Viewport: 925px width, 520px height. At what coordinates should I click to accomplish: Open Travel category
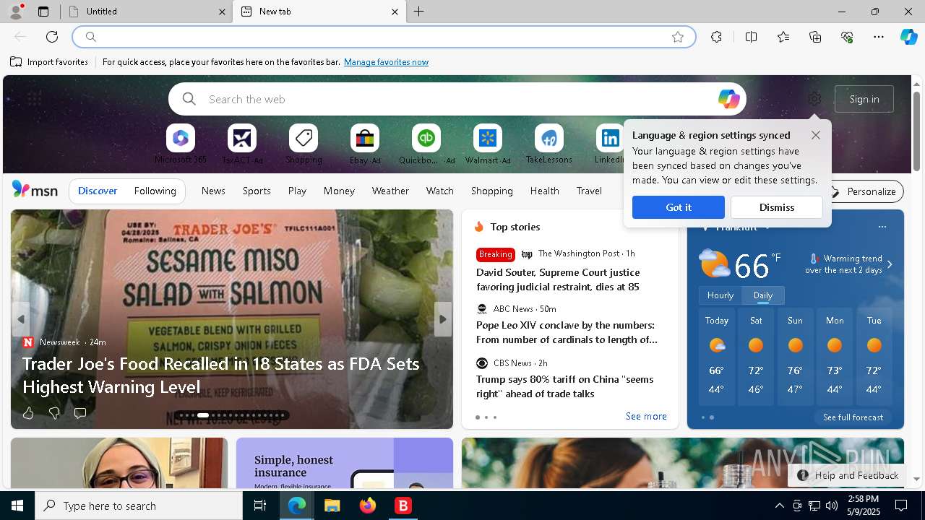pos(589,191)
